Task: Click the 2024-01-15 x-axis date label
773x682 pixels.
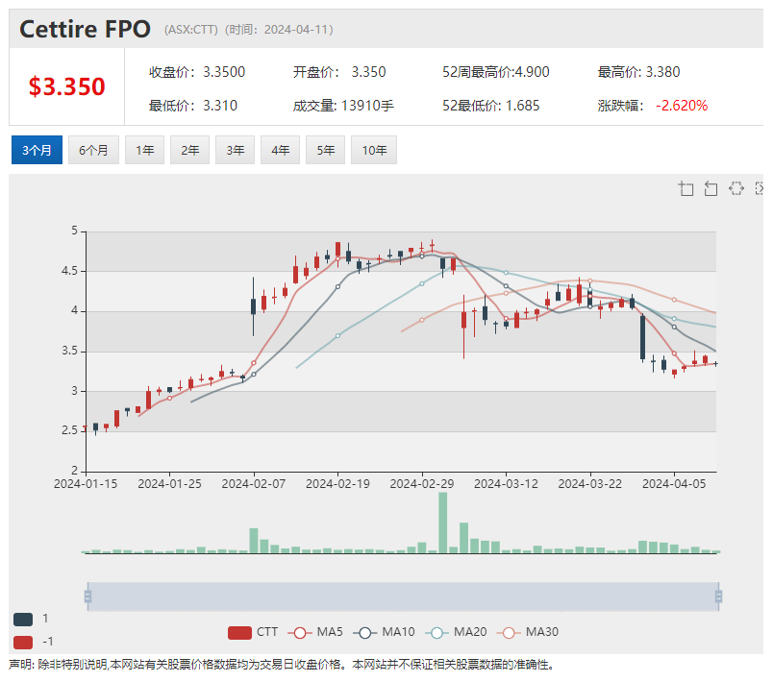Action: coord(86,484)
